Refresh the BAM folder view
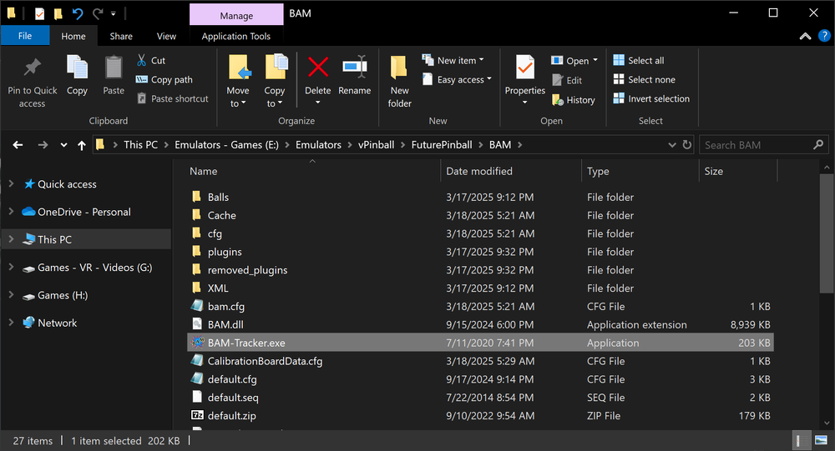The height and width of the screenshot is (451, 835). point(687,145)
